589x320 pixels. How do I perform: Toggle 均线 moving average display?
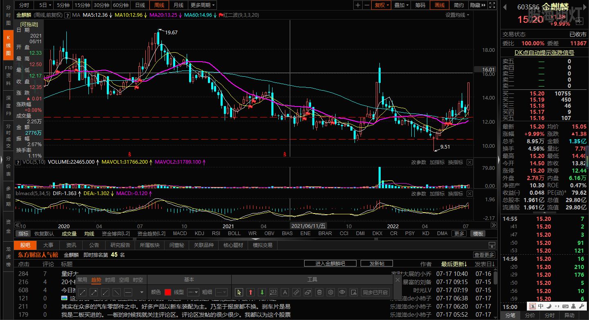point(89,233)
